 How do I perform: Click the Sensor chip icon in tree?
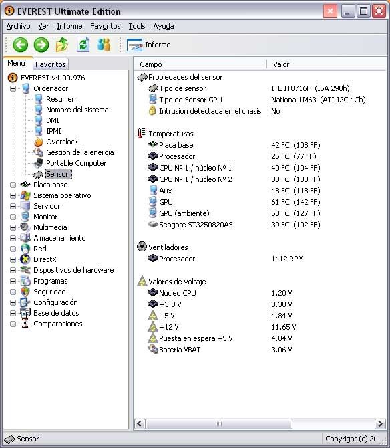tap(38, 174)
